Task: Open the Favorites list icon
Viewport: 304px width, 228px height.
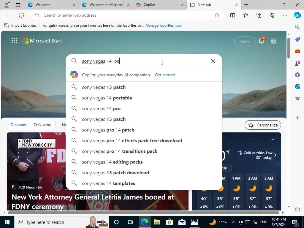Action: click(x=246, y=15)
